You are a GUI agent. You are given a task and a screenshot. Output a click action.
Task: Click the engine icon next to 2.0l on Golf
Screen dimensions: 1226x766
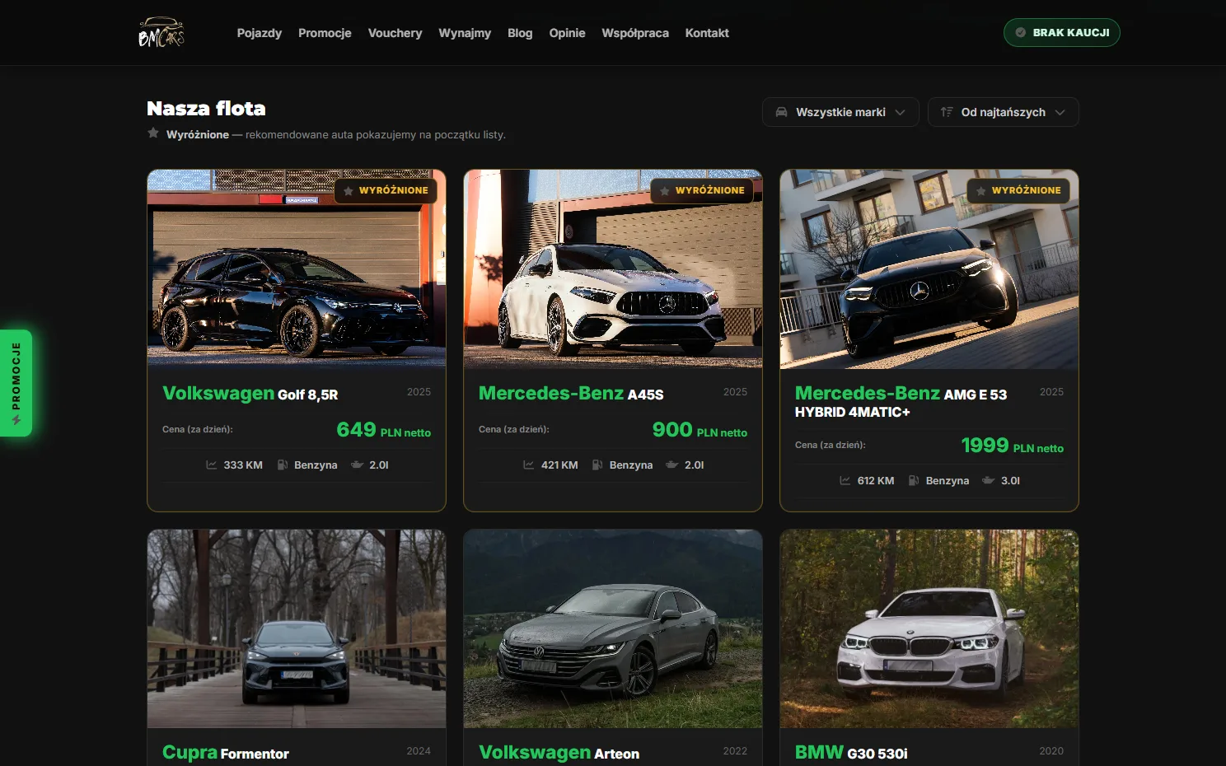[x=358, y=465]
